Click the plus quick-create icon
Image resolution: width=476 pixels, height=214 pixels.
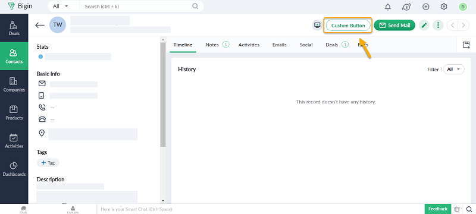[426, 7]
